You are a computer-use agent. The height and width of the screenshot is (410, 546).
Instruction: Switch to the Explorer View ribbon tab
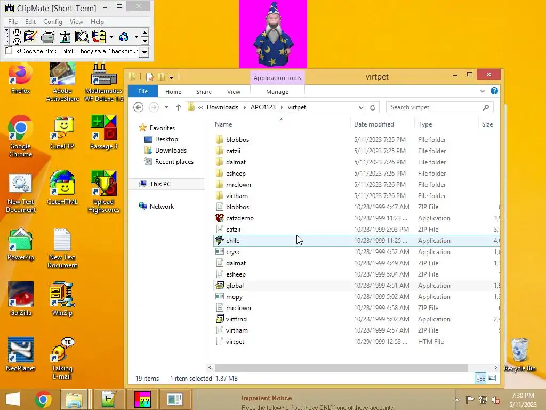click(x=234, y=92)
